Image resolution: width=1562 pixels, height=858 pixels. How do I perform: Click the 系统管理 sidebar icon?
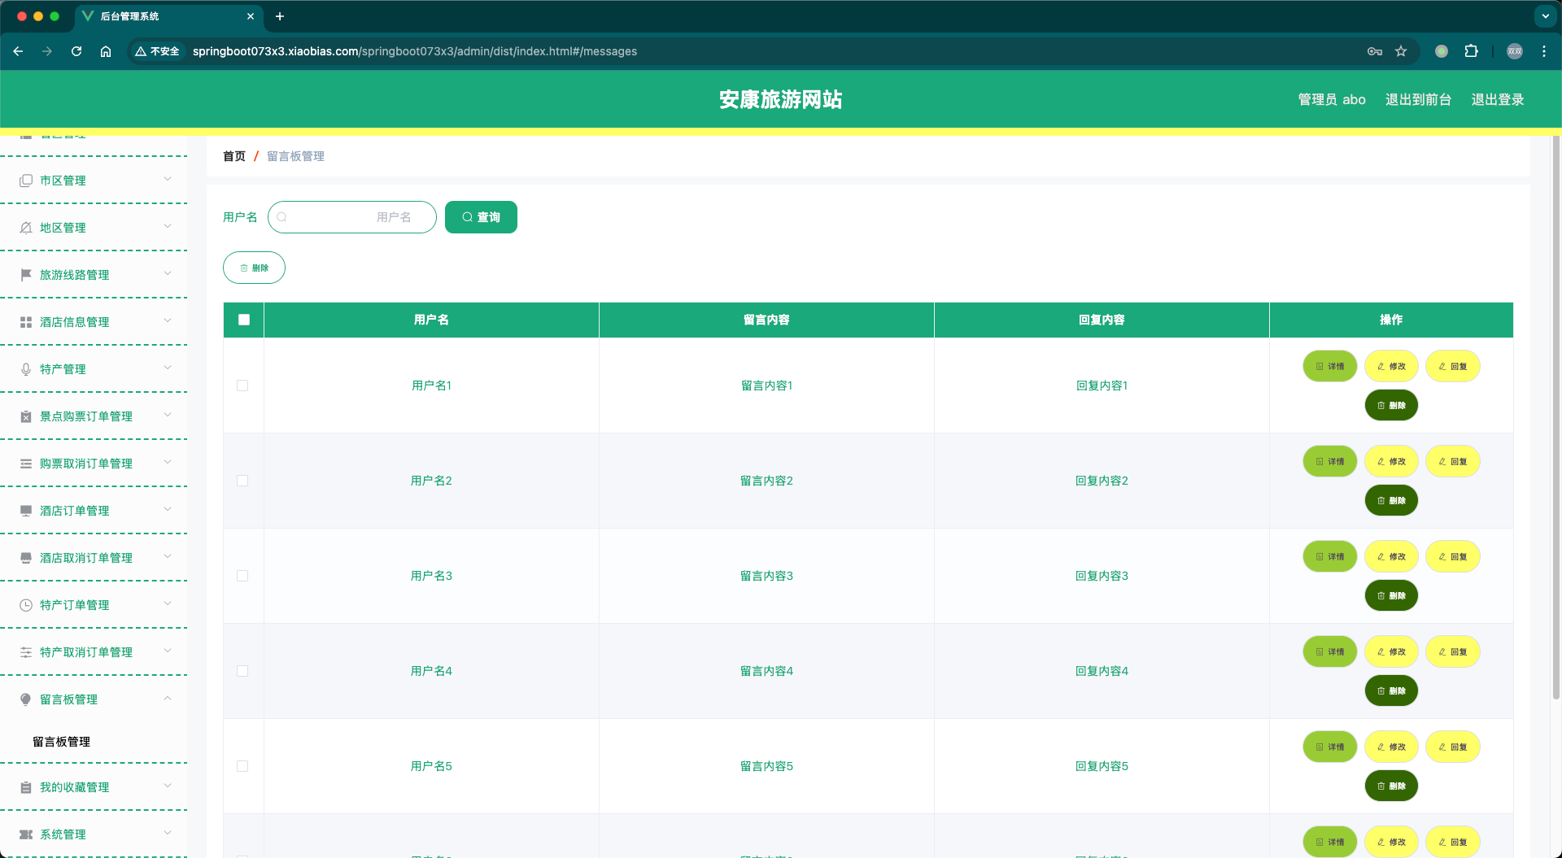pyautogui.click(x=26, y=834)
